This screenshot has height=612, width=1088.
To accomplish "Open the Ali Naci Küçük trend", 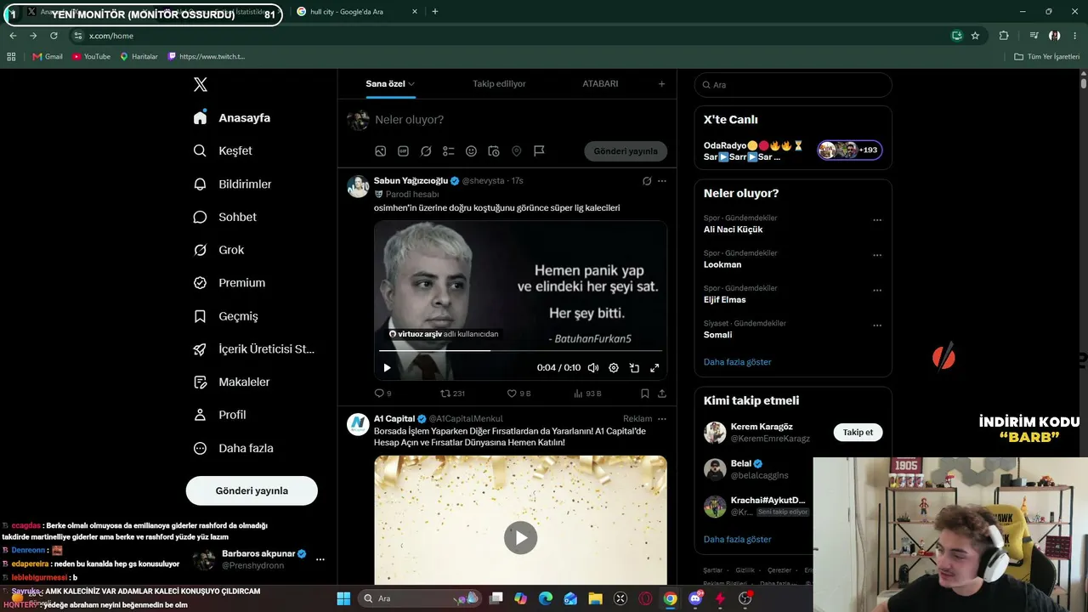I will click(734, 229).
